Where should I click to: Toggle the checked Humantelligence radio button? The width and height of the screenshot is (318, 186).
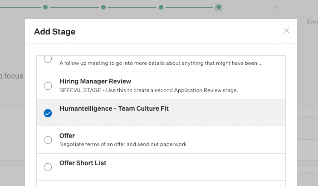coord(48,113)
